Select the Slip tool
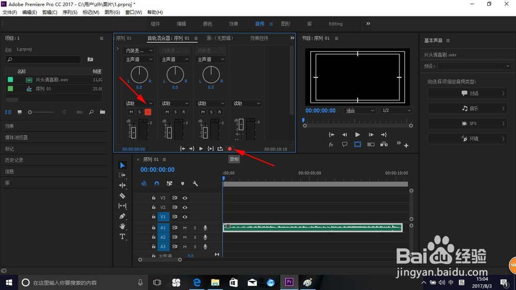The height and width of the screenshot is (290, 516). (122, 206)
